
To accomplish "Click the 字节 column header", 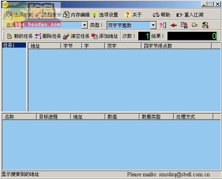I will click(71, 46).
